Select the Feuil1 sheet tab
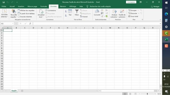 point(14,91)
